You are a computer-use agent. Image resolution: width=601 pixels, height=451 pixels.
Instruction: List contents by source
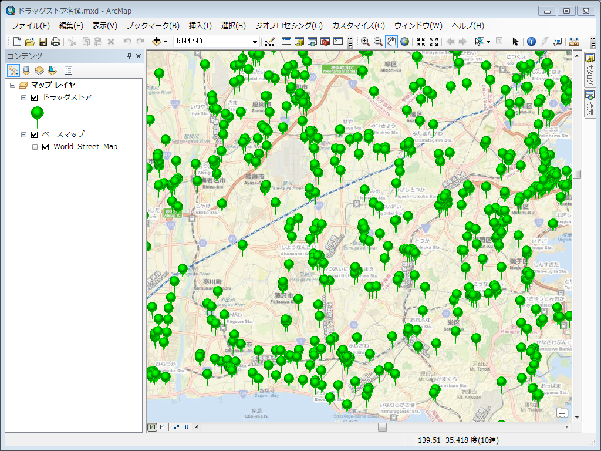point(26,70)
